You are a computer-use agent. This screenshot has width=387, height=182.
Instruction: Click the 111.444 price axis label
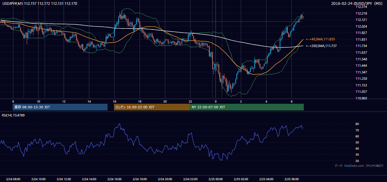362,66
